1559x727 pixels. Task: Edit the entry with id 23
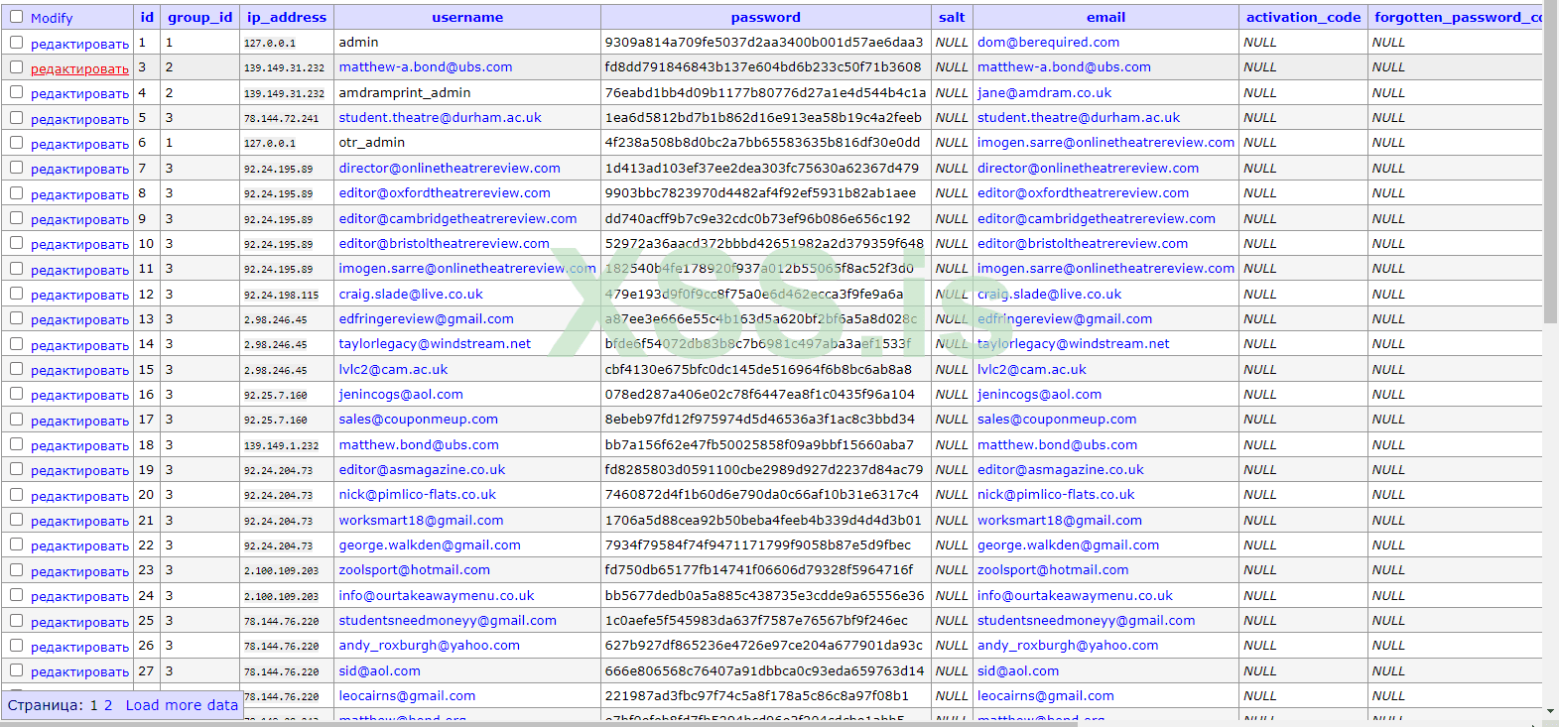79,571
